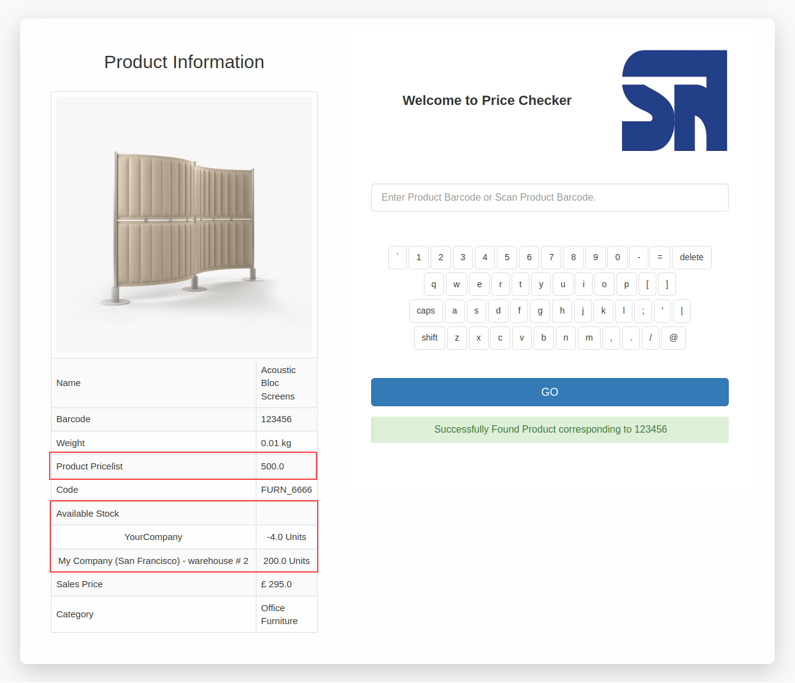Screen dimensions: 795x683
Task: Tap the u key on virtual keyboard
Action: tap(563, 285)
